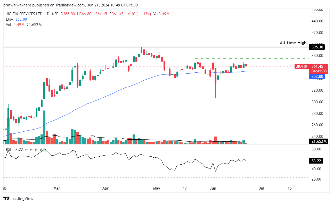Image resolution: width=333 pixels, height=204 pixels.
Task: Select the Vol indicator legend label
Action: 9,25
